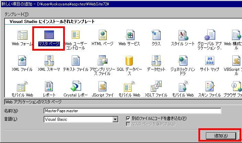Click the 名前(N): label
242x143 pixels.
point(11,111)
